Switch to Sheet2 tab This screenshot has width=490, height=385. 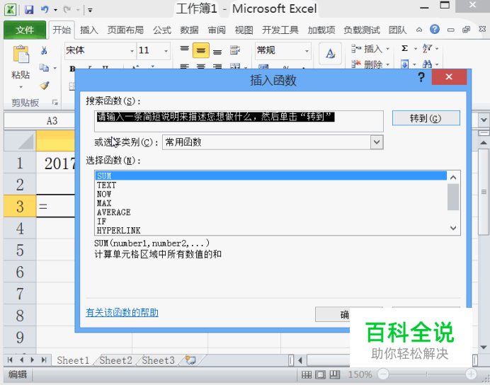(x=115, y=360)
